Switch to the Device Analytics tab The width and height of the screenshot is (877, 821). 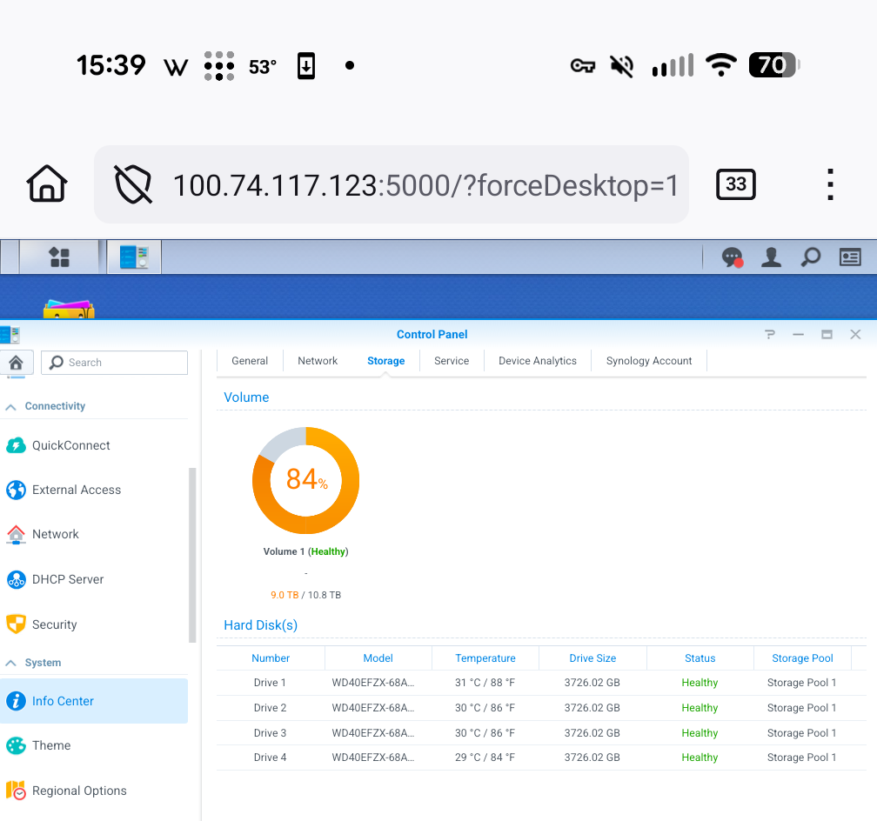click(x=537, y=361)
